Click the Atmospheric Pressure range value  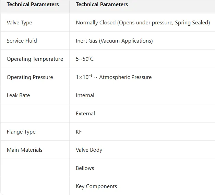tap(114, 77)
